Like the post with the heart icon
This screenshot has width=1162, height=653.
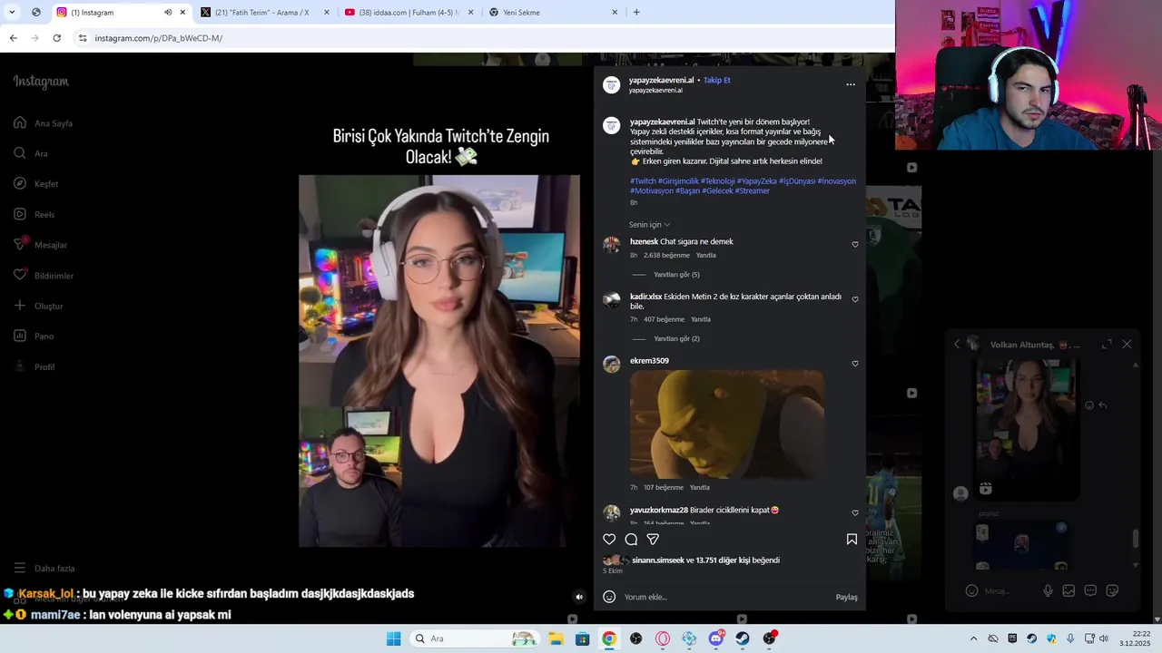point(609,540)
